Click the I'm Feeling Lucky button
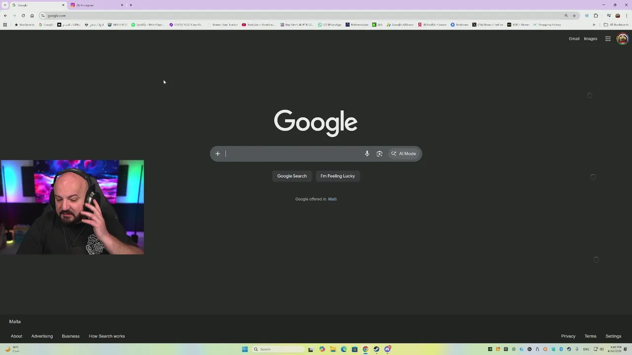632x355 pixels. pos(338,176)
